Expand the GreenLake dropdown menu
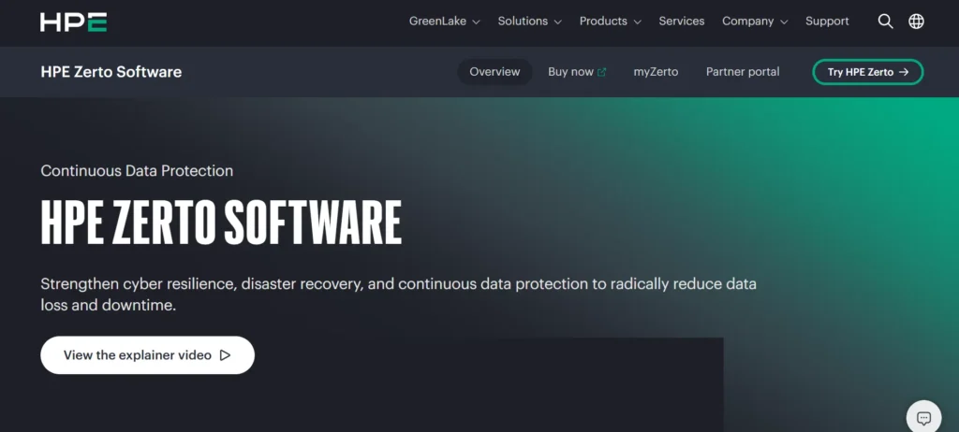The image size is (959, 432). pyautogui.click(x=445, y=22)
